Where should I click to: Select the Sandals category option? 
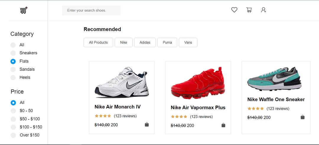pos(13,69)
